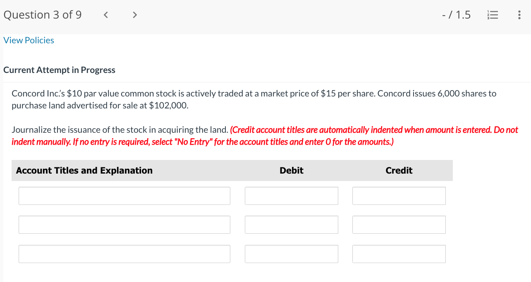
Task: Select the third account title entry field
Action: [124, 254]
